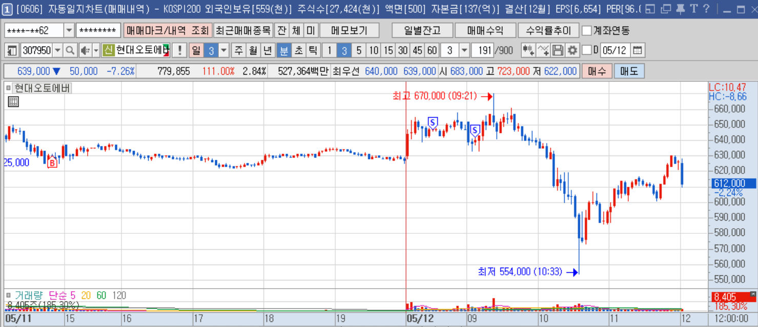
Task: Click the red B buy marker on chart
Action: click(52, 163)
